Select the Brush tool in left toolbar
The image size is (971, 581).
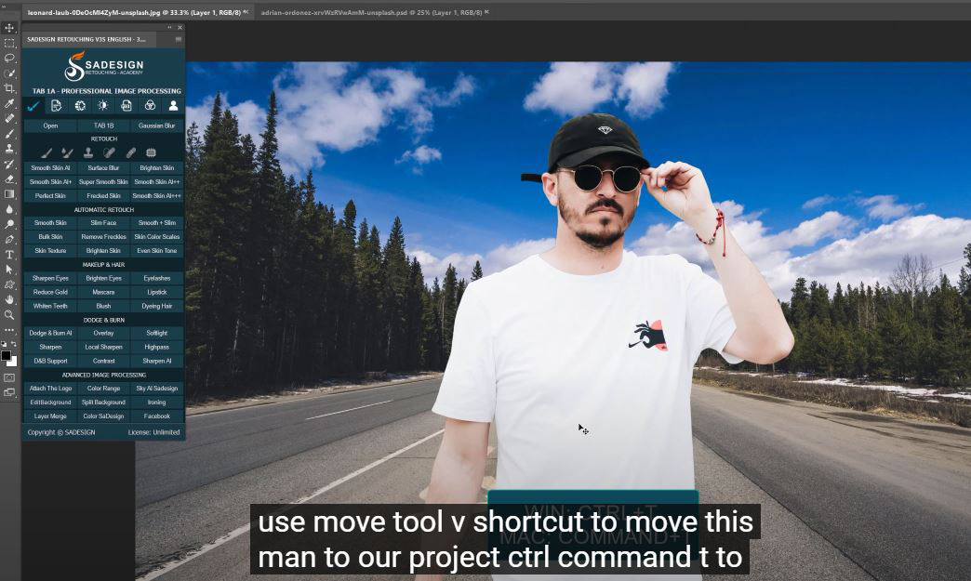pos(9,134)
